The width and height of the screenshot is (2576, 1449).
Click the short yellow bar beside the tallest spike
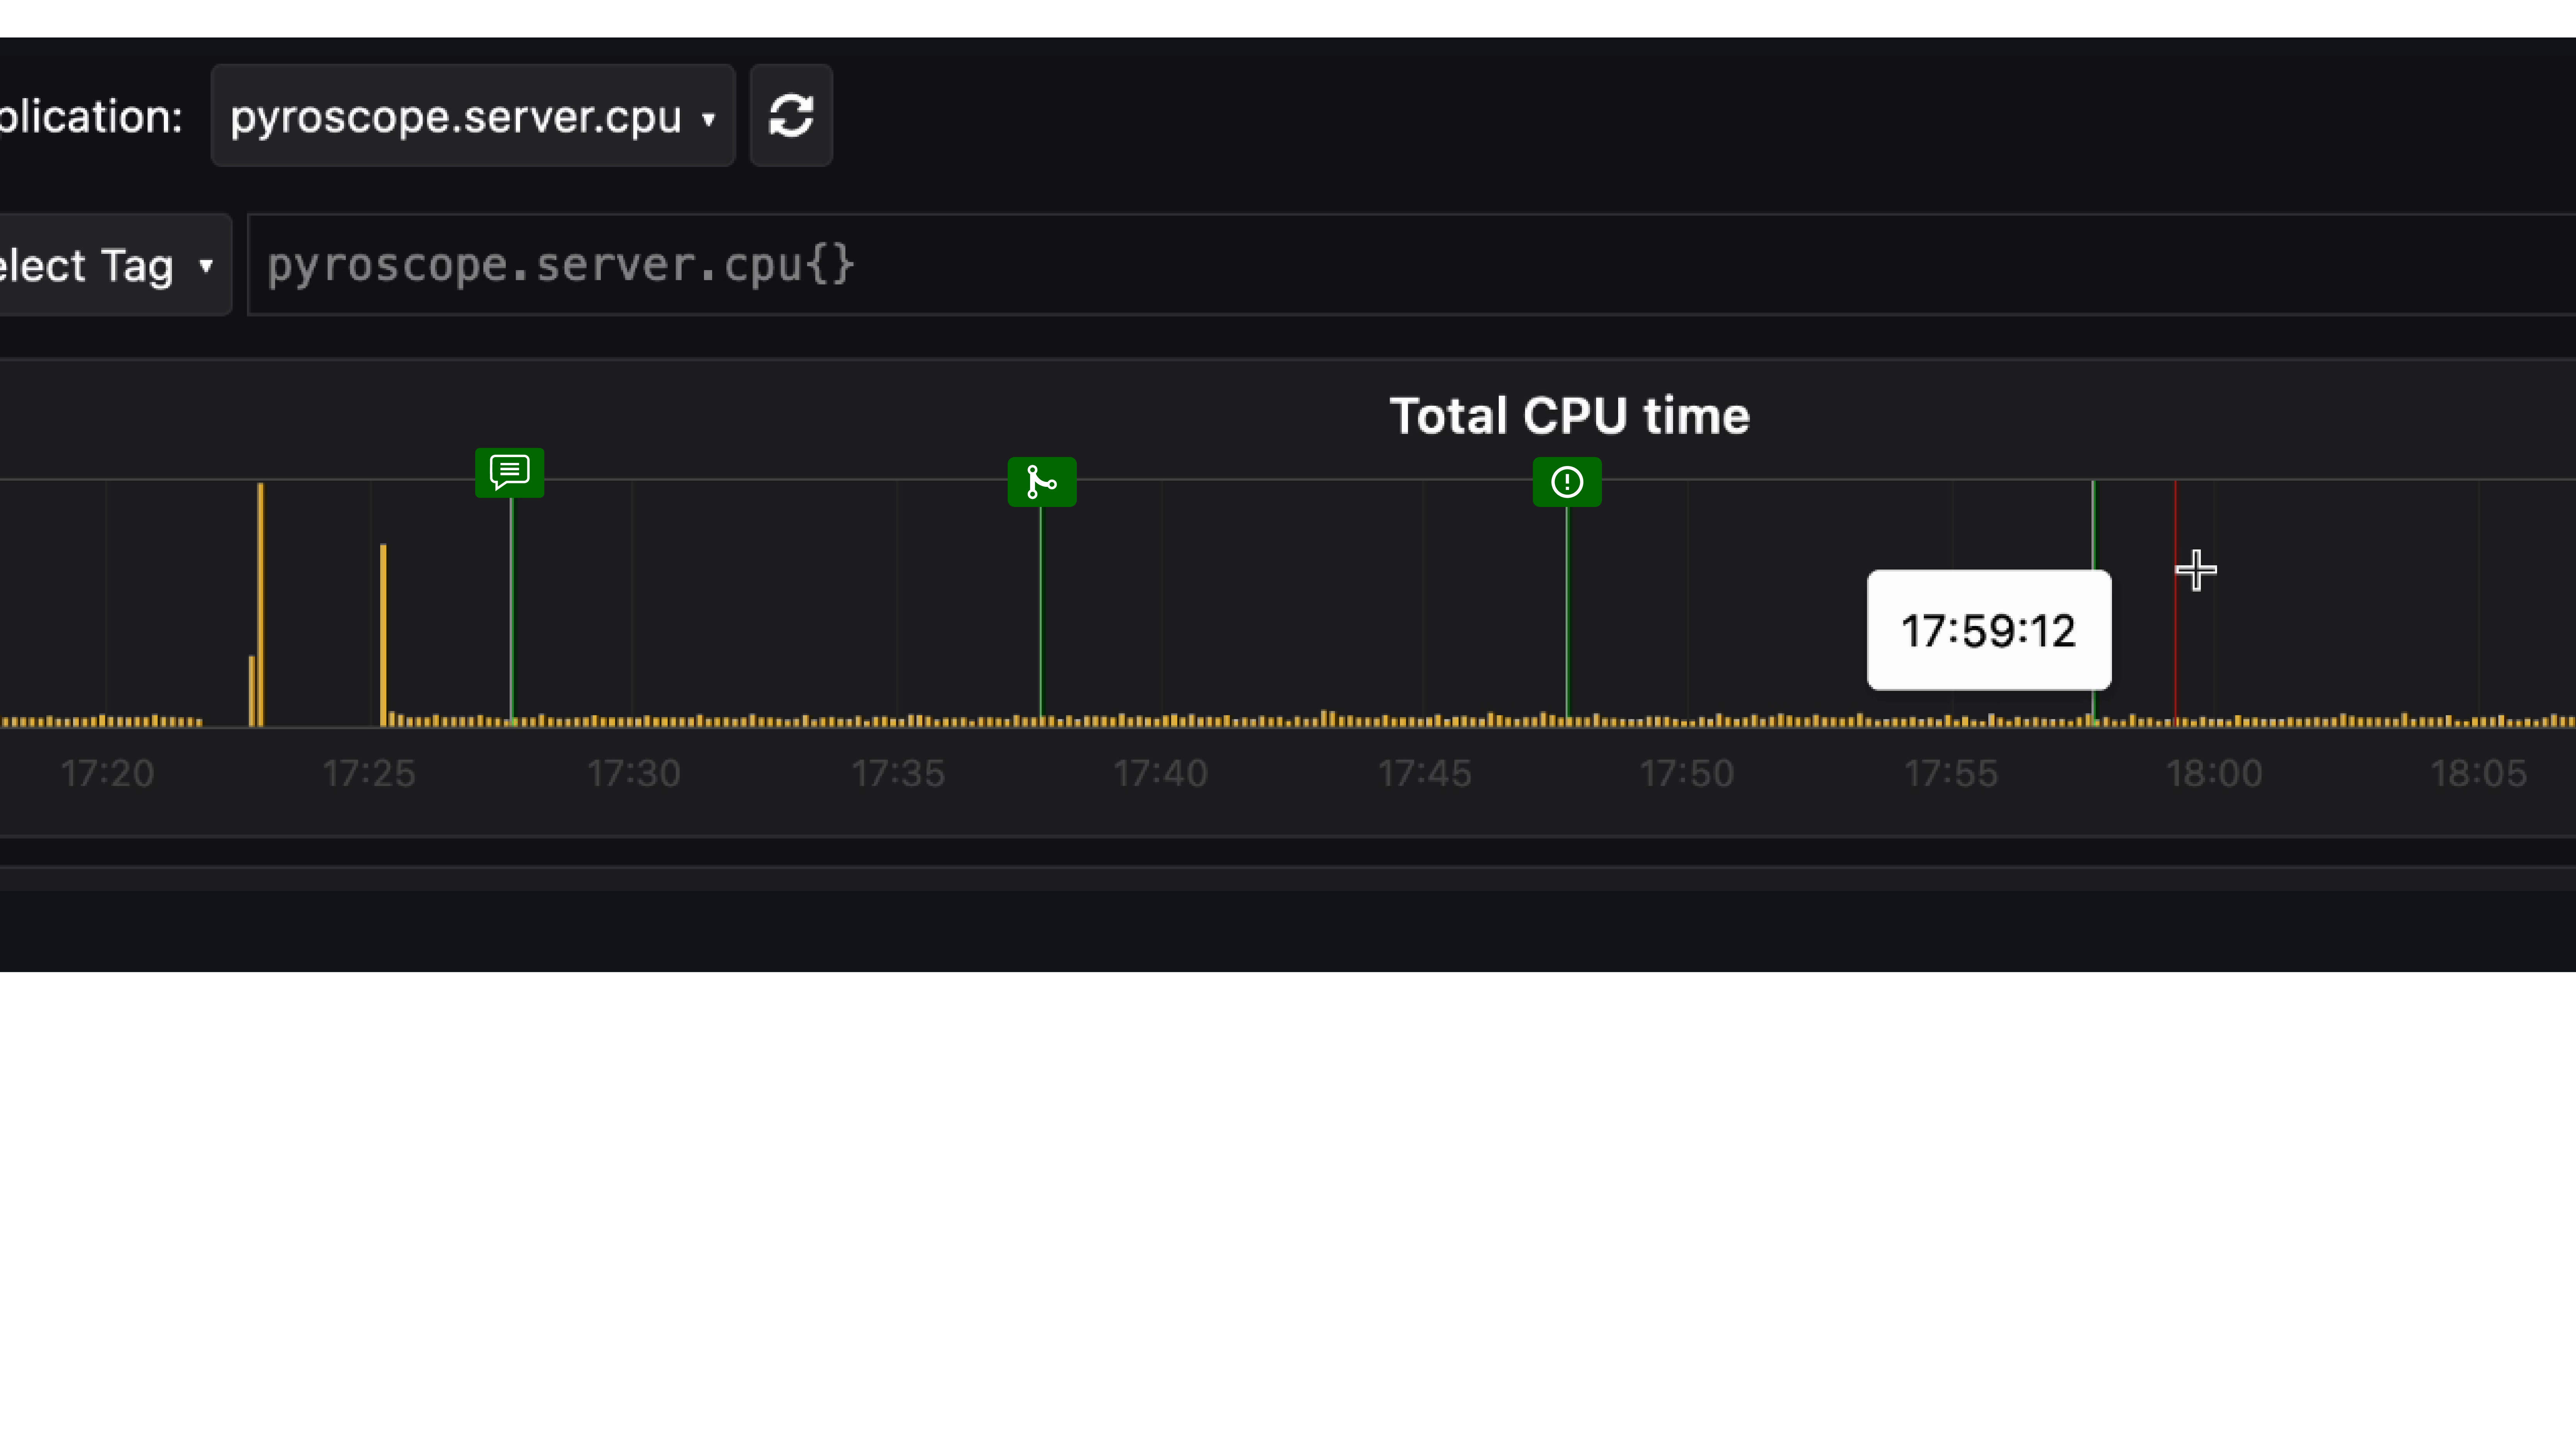pyautogui.click(x=251, y=690)
